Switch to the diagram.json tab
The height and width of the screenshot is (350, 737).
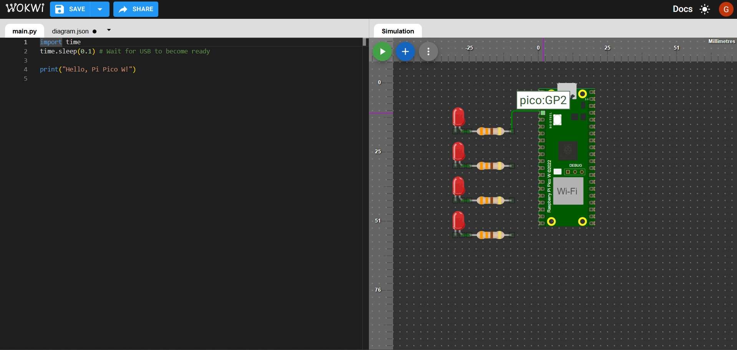(70, 31)
